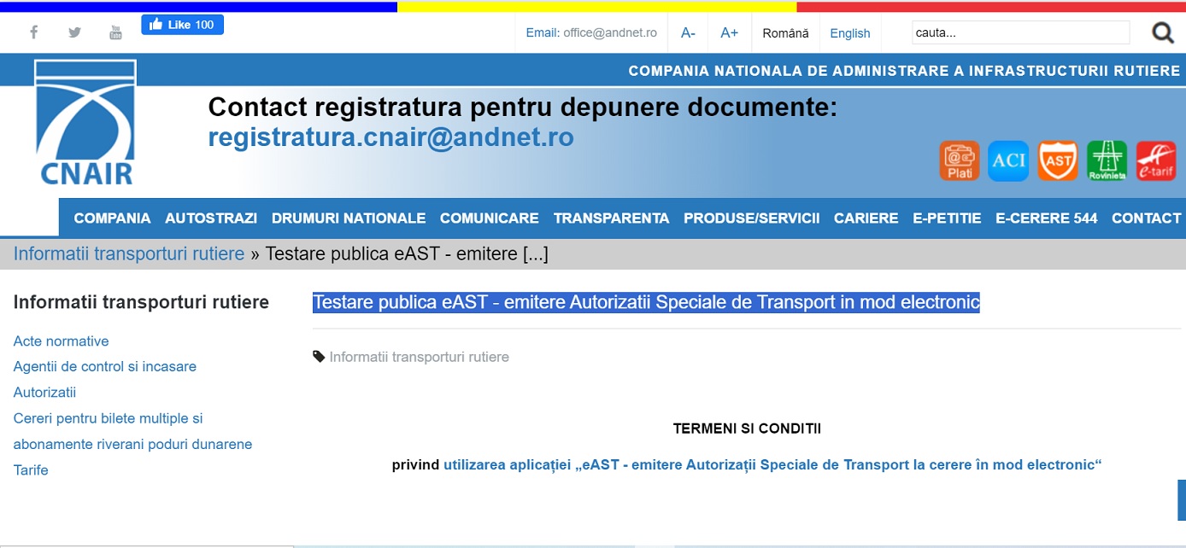Screen dimensions: 1186x548
Task: Open the TRANSPARENTA menu
Action: 611,219
